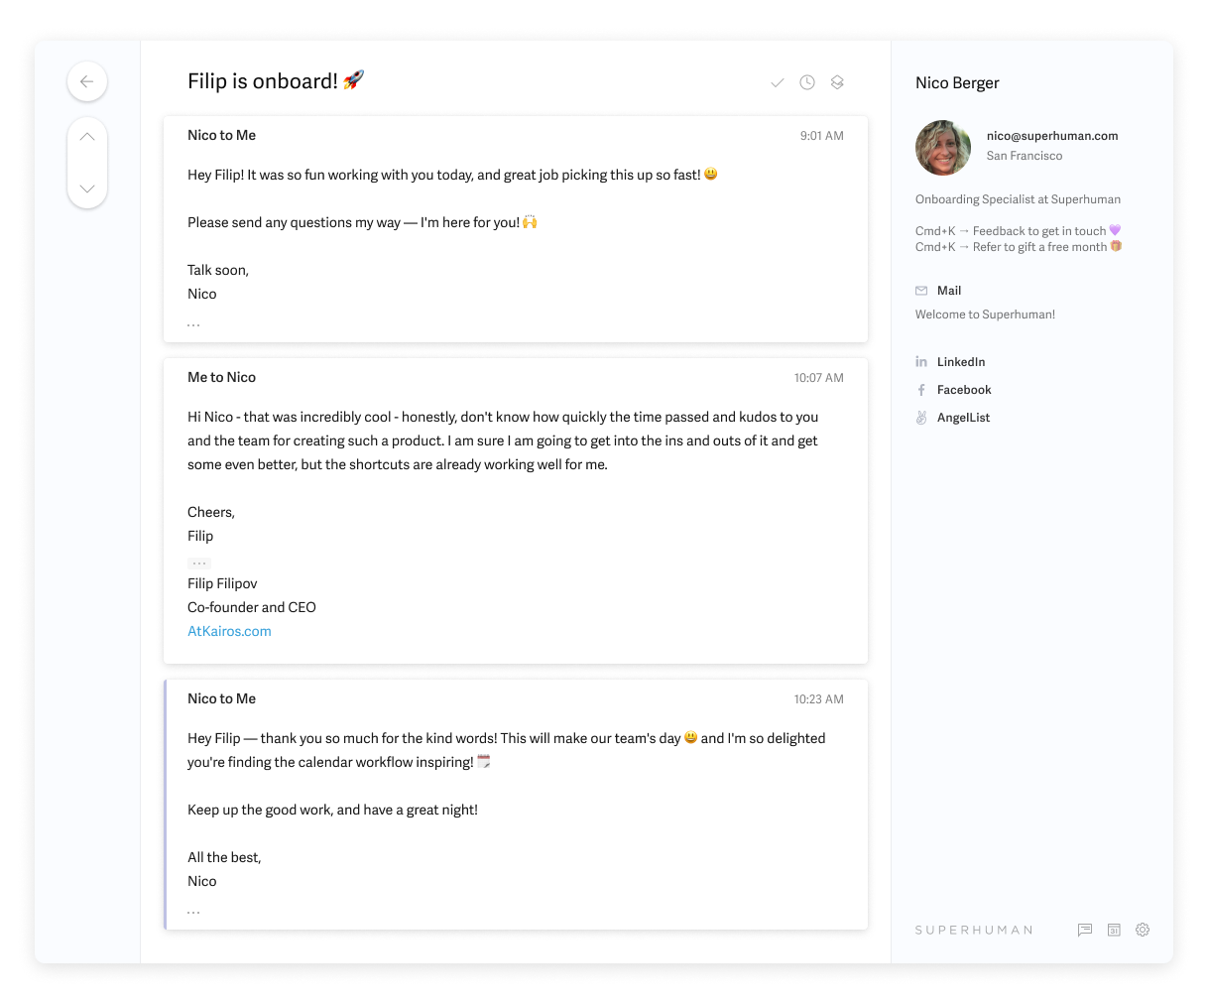Click the 'Me to Nico' message header
Viewport: 1208px width, 1003px height.
(x=221, y=377)
